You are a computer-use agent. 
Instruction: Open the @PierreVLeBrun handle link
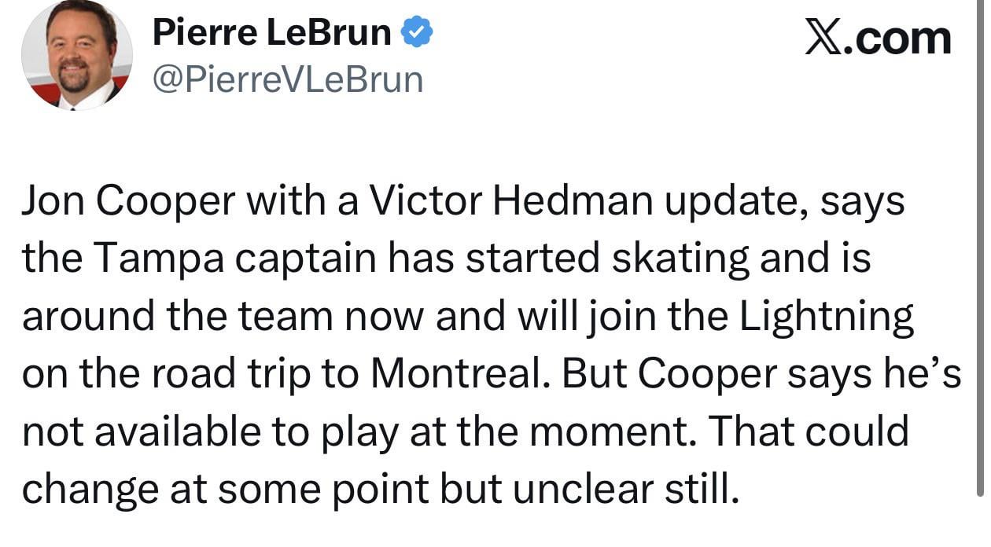coord(286,79)
